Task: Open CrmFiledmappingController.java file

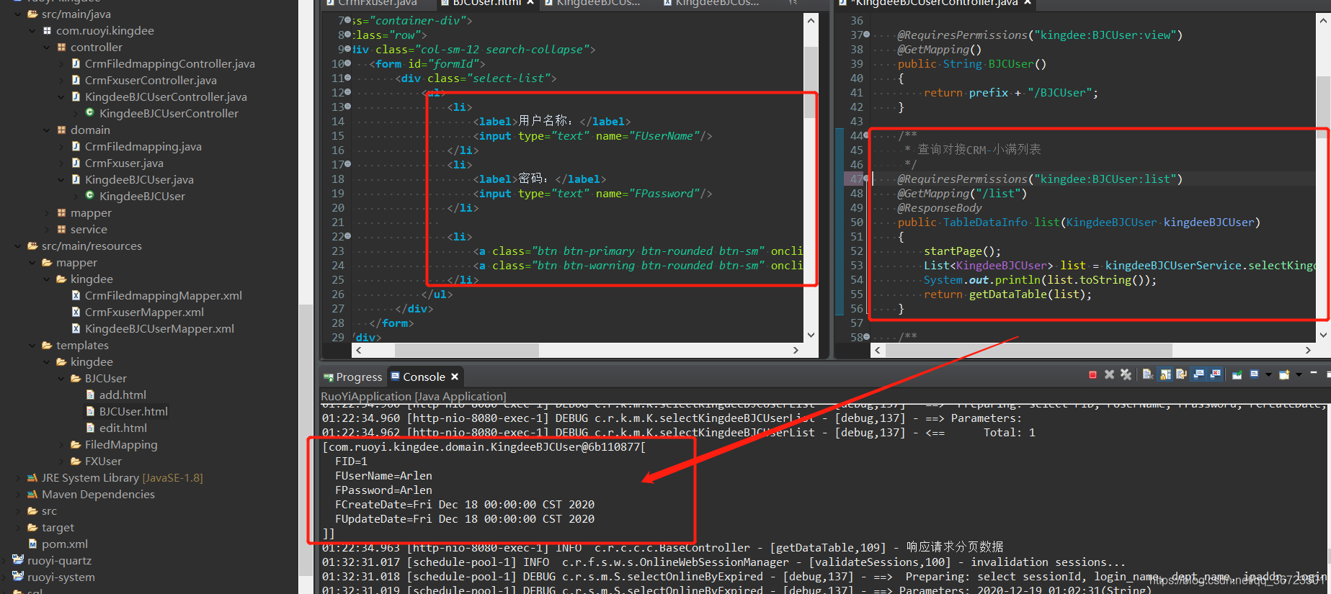Action: pos(169,64)
